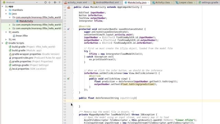Select settings.gradle (Project Settings) in tree
Viewport: 220px width, 124px height.
pos(30,65)
